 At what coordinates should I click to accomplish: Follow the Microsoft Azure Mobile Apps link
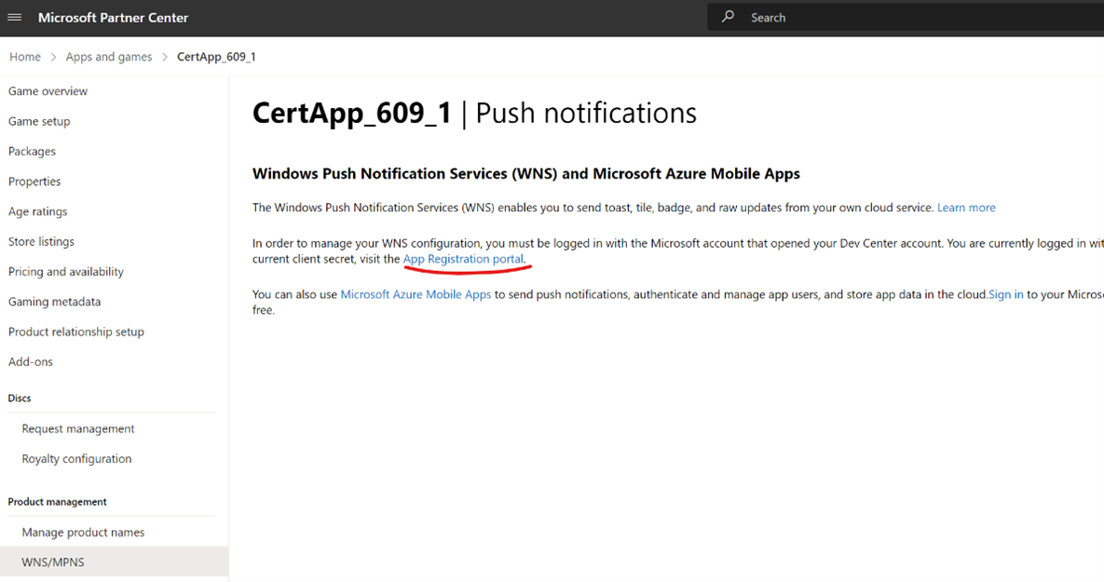coord(416,294)
